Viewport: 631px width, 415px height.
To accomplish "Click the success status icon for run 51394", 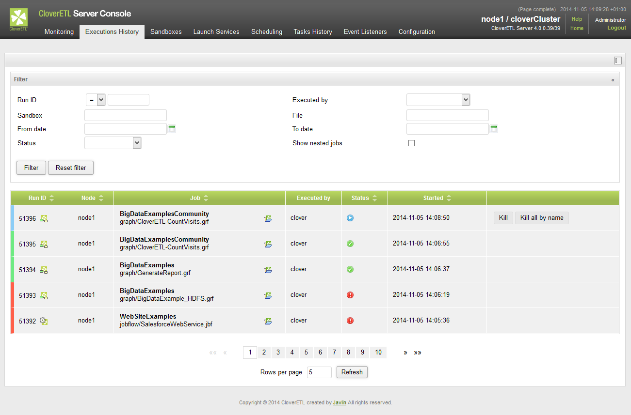I will (x=350, y=269).
